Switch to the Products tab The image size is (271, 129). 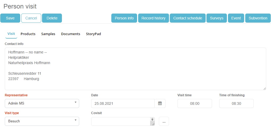(x=28, y=34)
